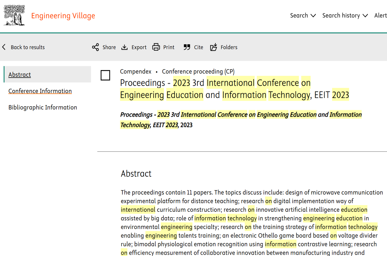387x256 pixels.
Task: Jump to Bibliographic Information section
Action: point(43,107)
